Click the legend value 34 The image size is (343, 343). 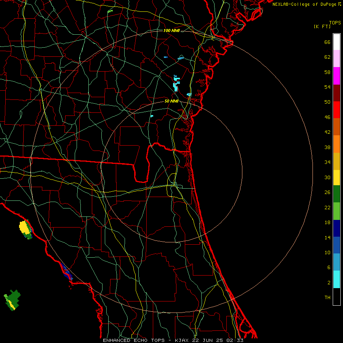pyautogui.click(x=327, y=162)
